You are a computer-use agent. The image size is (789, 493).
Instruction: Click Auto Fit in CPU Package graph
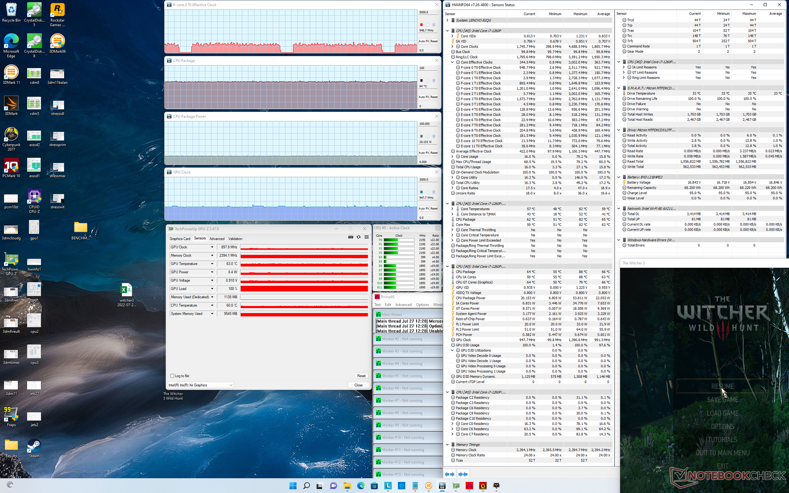(x=423, y=97)
